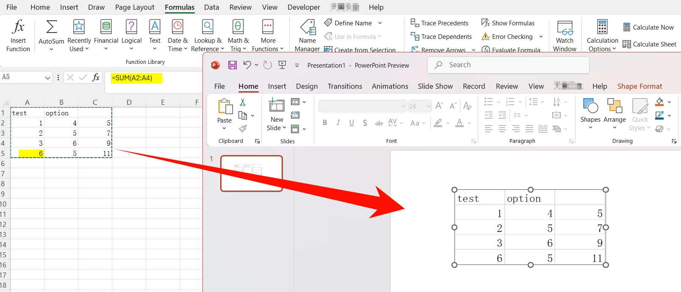The height and width of the screenshot is (292, 681).
Task: Click font color A button in PowerPoint
Action: pos(460,123)
